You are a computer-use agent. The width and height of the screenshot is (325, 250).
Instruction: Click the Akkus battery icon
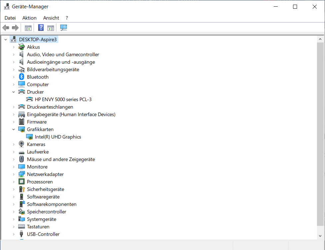(x=21, y=47)
